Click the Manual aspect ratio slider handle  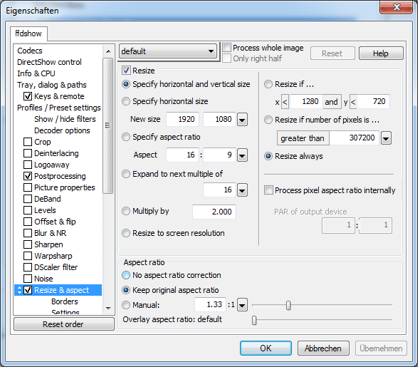point(288,305)
